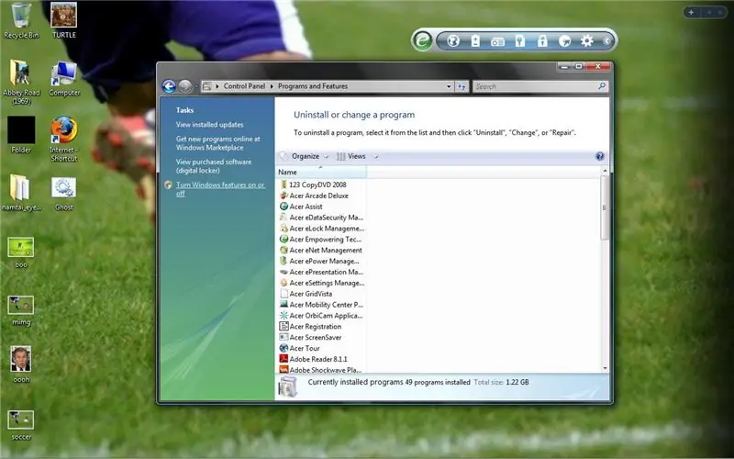The height and width of the screenshot is (459, 734).
Task: Click the search magnifier icon
Action: click(x=602, y=86)
